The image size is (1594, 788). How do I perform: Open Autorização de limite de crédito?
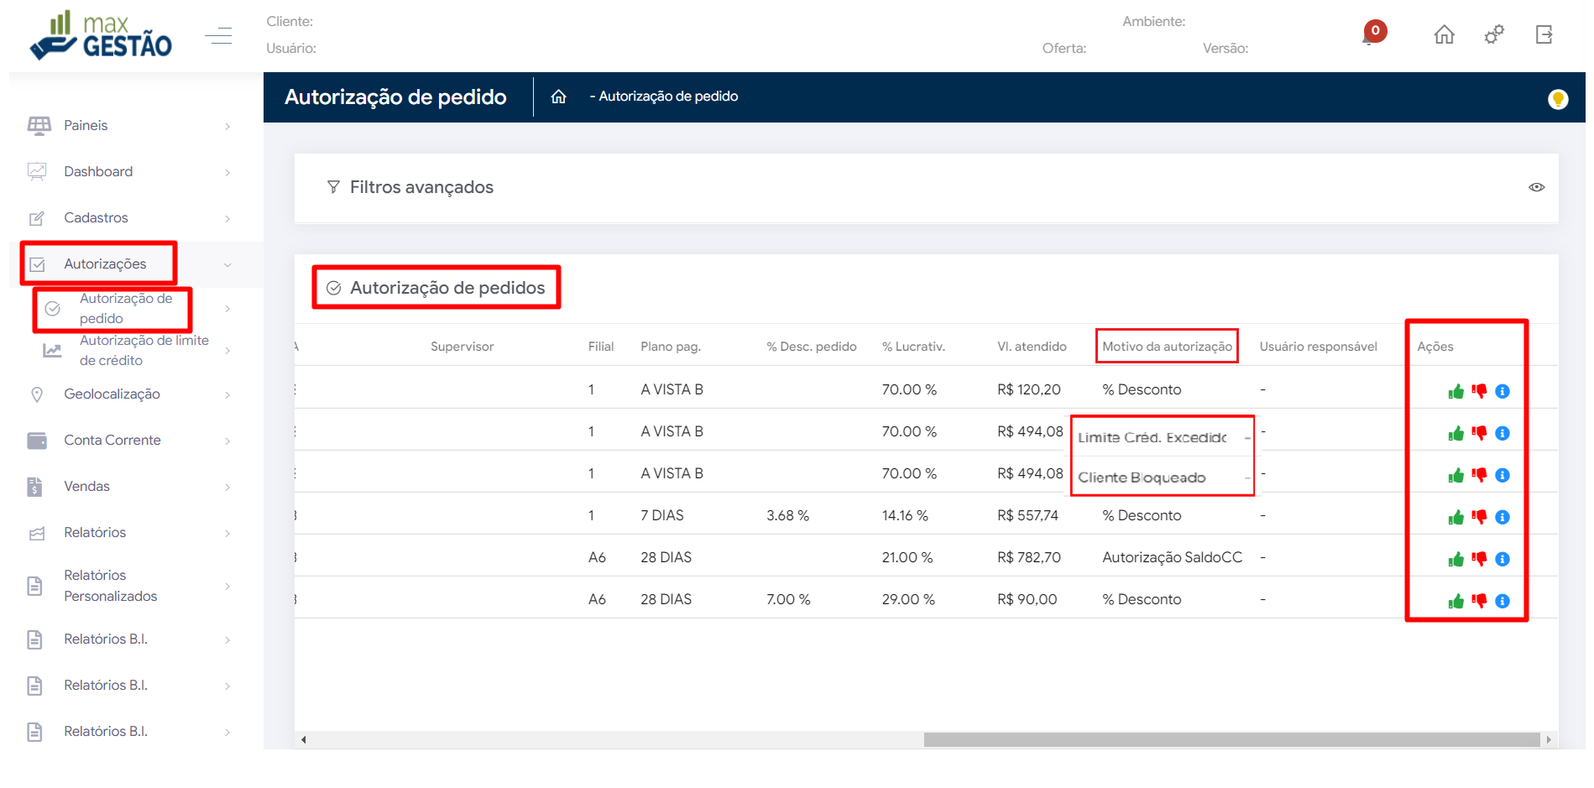pos(144,351)
